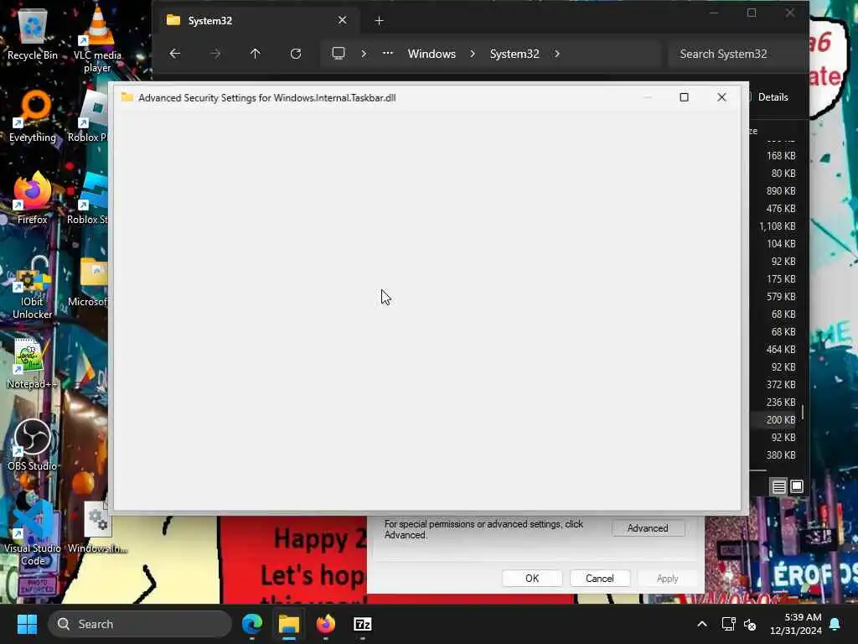Cancel the Properties dialog
The image size is (858, 644).
600,579
